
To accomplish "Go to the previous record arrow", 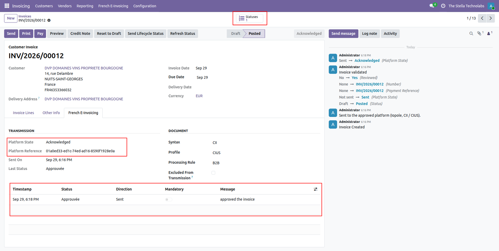I will [x=482, y=18].
